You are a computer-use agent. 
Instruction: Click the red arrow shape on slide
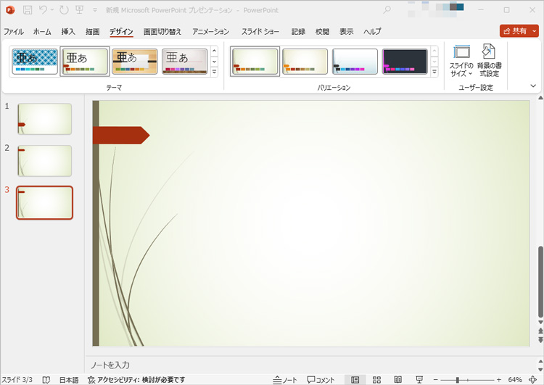pos(121,136)
